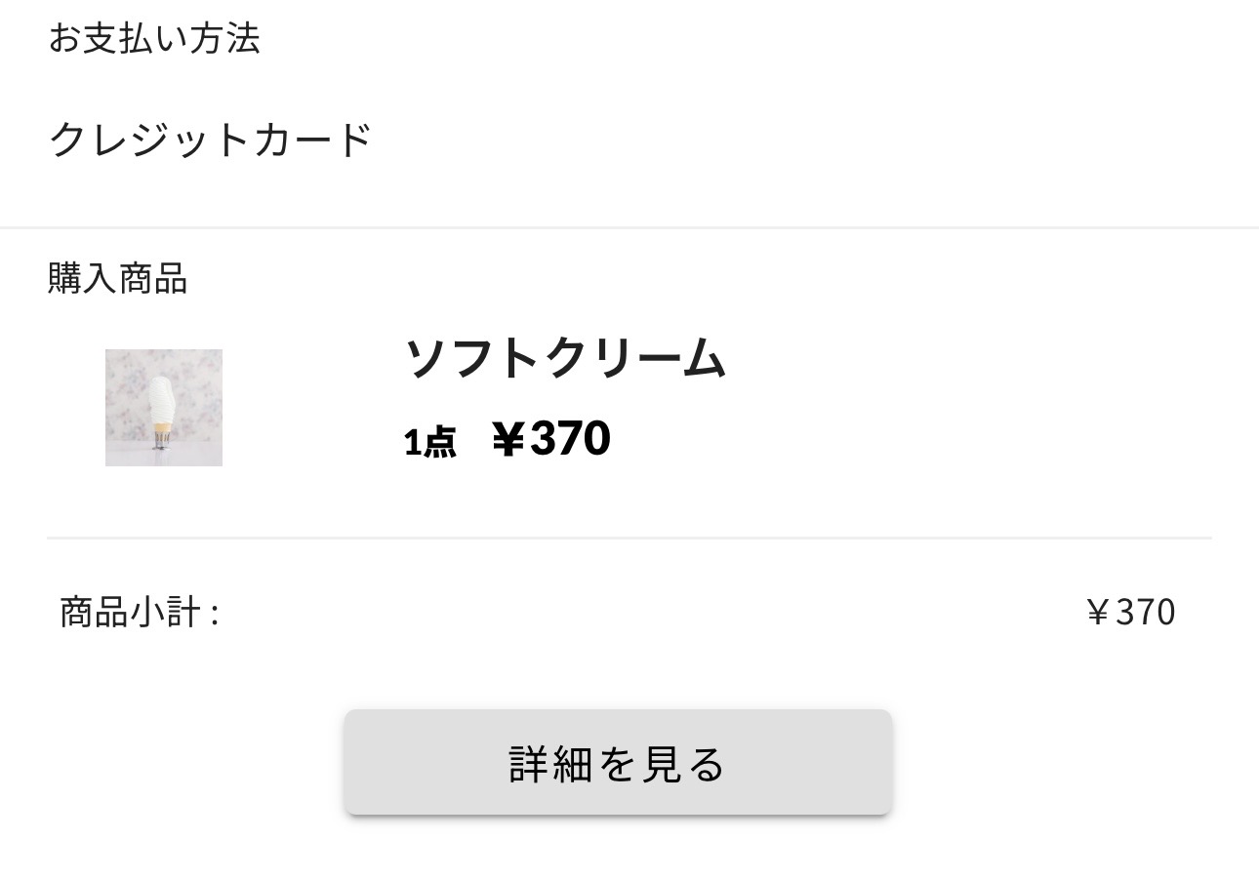Image resolution: width=1259 pixels, height=880 pixels.
Task: Click the cone base in product image
Action: [161, 435]
